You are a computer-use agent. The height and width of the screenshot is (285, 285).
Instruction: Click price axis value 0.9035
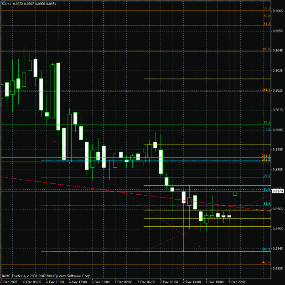pyautogui.click(x=278, y=70)
